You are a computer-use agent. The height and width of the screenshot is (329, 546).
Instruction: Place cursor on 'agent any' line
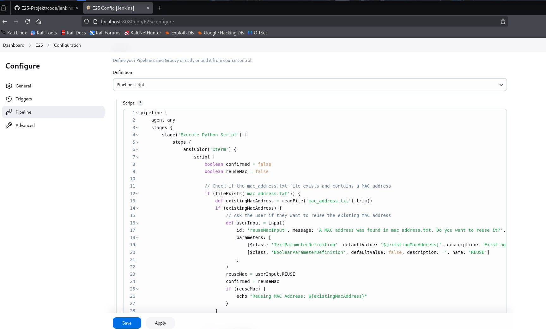[x=163, y=120]
